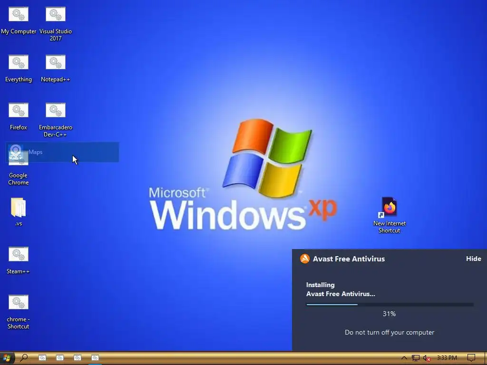Viewport: 487px width, 365px height.
Task: Click the 'Avast Free Antivirus' popup title
Action: [349, 259]
